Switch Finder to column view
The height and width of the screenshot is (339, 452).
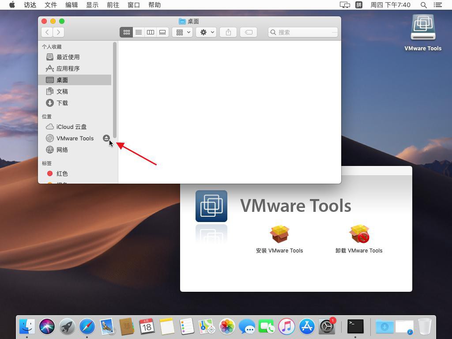pyautogui.click(x=151, y=32)
